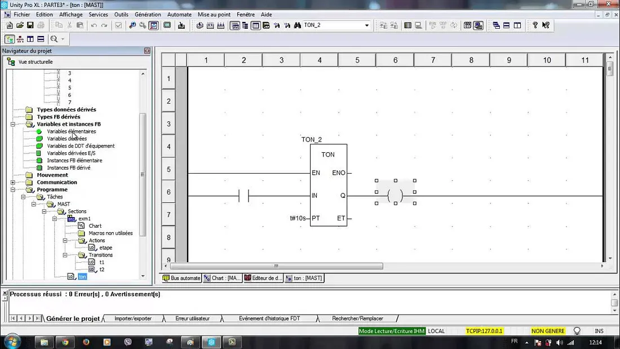
Task: Click the Cascade windows icon
Action: pos(496,25)
